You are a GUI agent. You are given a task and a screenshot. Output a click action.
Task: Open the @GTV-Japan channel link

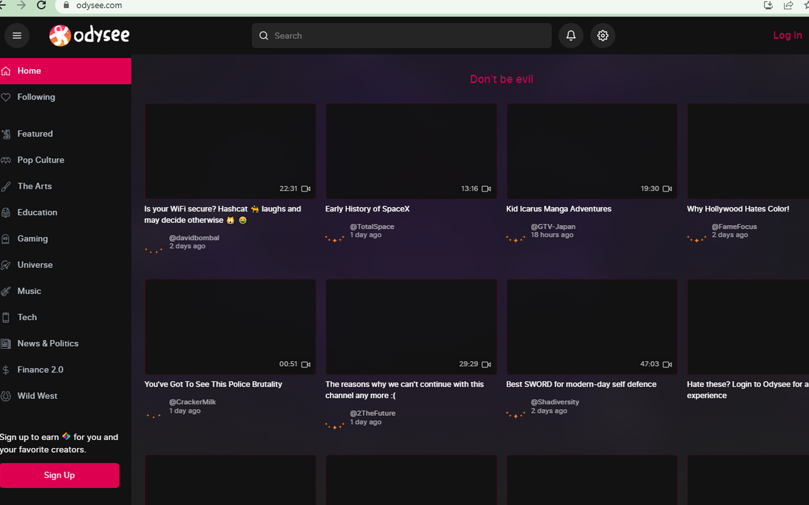[553, 227]
